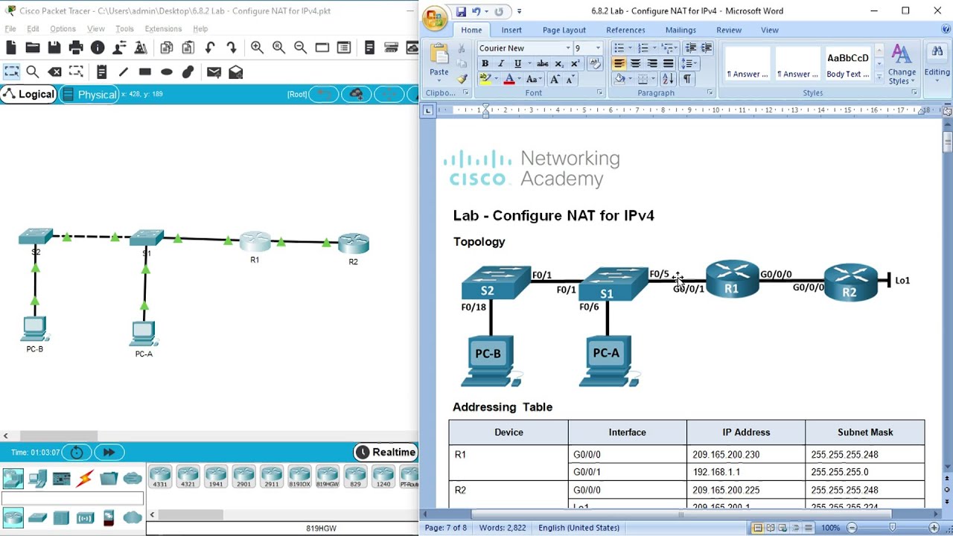Open the Courier New font dropdown
Image resolution: width=953 pixels, height=536 pixels.
(x=568, y=48)
